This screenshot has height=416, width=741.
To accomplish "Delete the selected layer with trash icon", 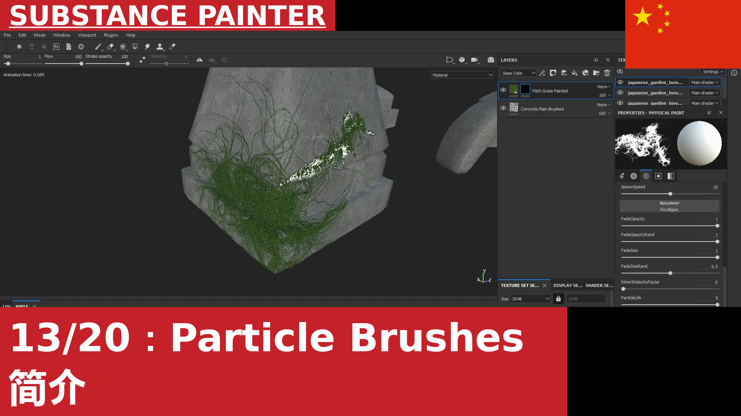I will pos(607,73).
